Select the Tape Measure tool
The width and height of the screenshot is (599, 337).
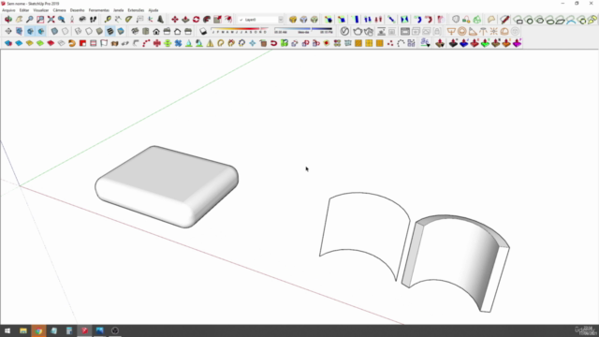pyautogui.click(x=108, y=19)
